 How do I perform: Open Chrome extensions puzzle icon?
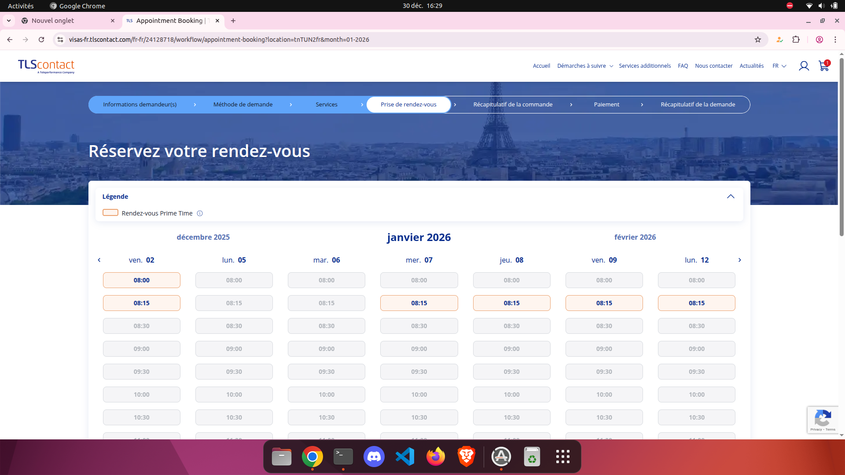(x=796, y=40)
